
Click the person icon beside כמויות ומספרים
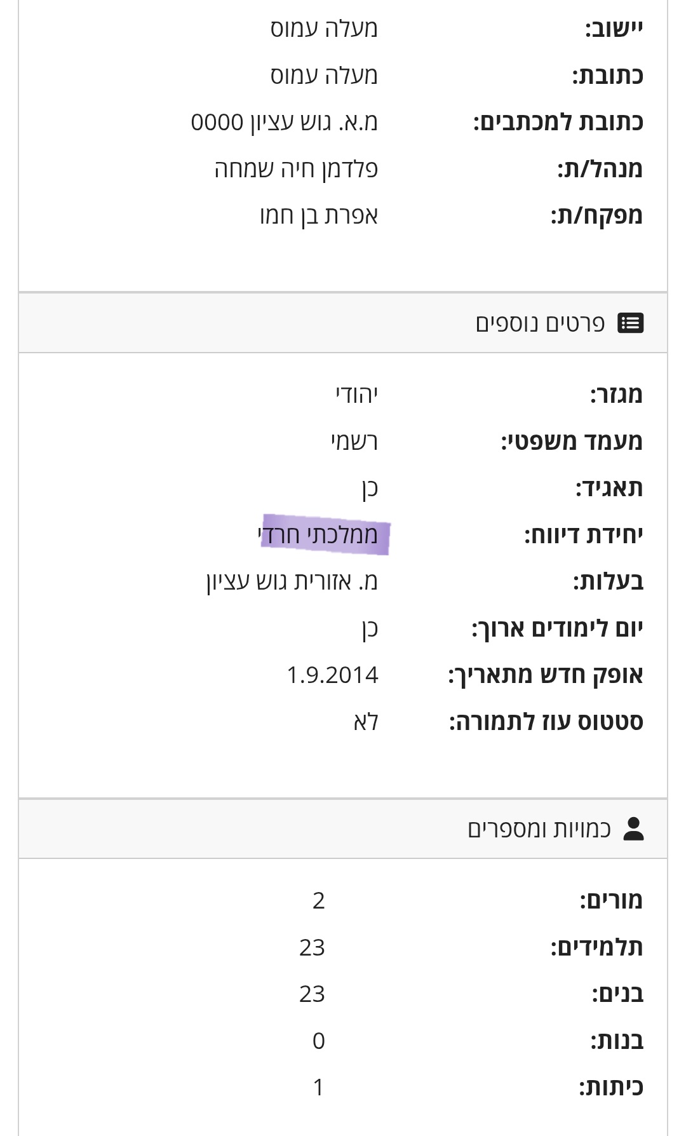(633, 829)
